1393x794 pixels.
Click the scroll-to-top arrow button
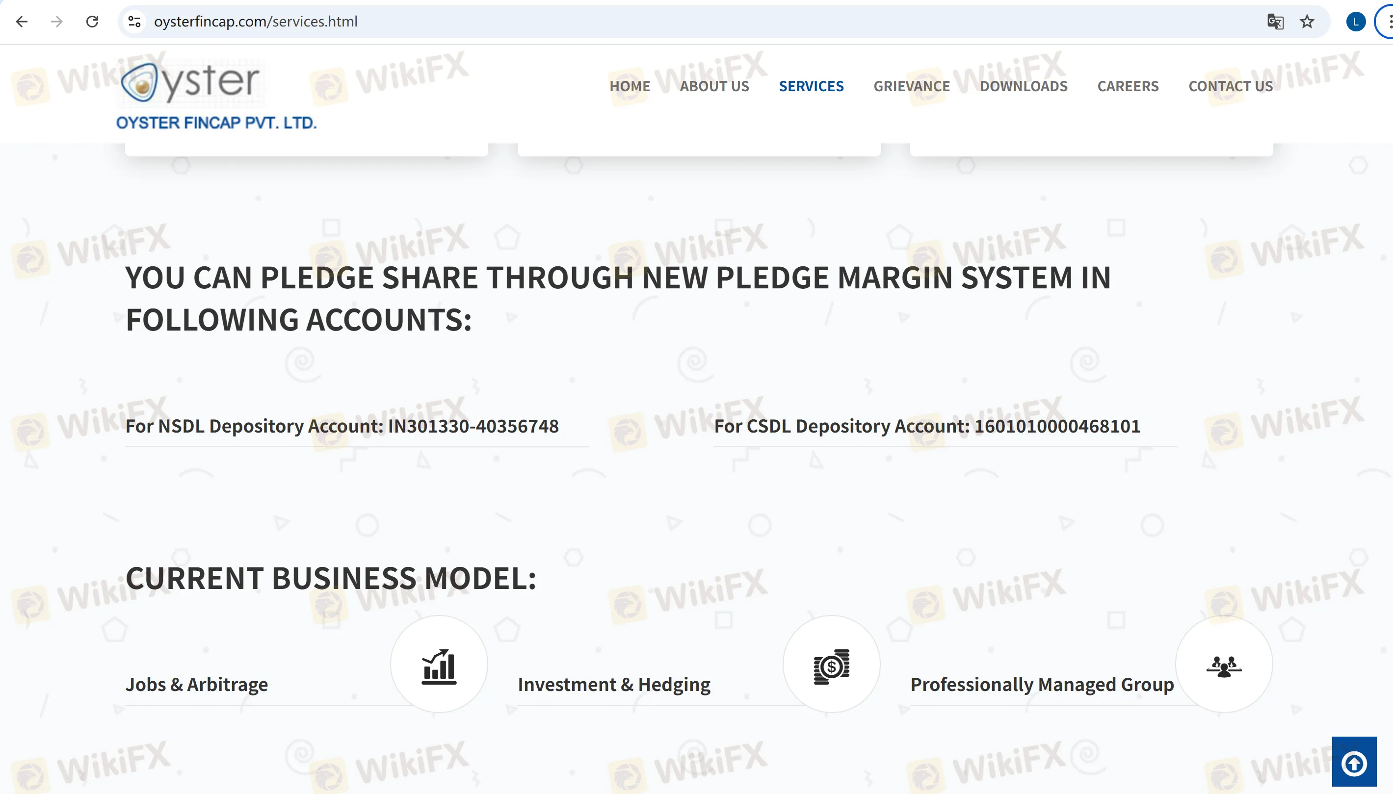pos(1354,763)
